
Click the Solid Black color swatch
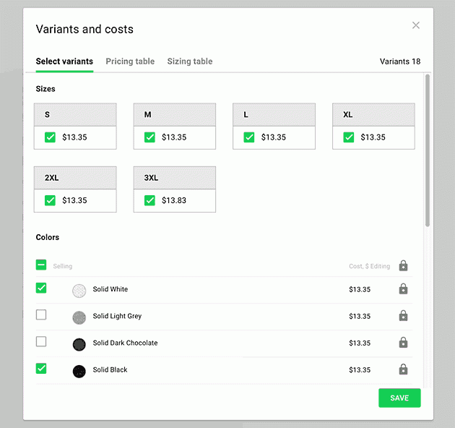79,372
